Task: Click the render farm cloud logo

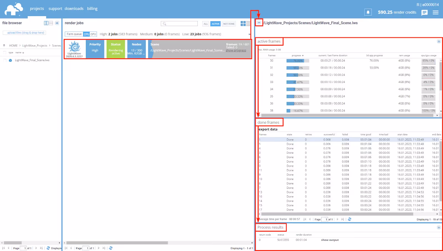Action: click(14, 9)
